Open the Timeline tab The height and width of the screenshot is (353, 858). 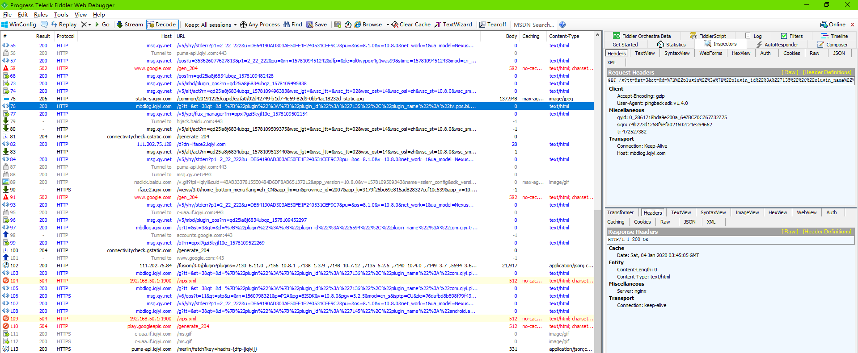pos(834,36)
